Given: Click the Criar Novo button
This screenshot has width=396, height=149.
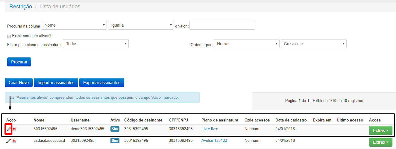Looking at the screenshot, I should (19, 83).
